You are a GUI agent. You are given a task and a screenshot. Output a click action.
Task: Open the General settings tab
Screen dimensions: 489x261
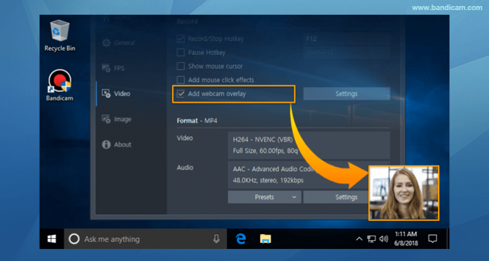coord(118,43)
